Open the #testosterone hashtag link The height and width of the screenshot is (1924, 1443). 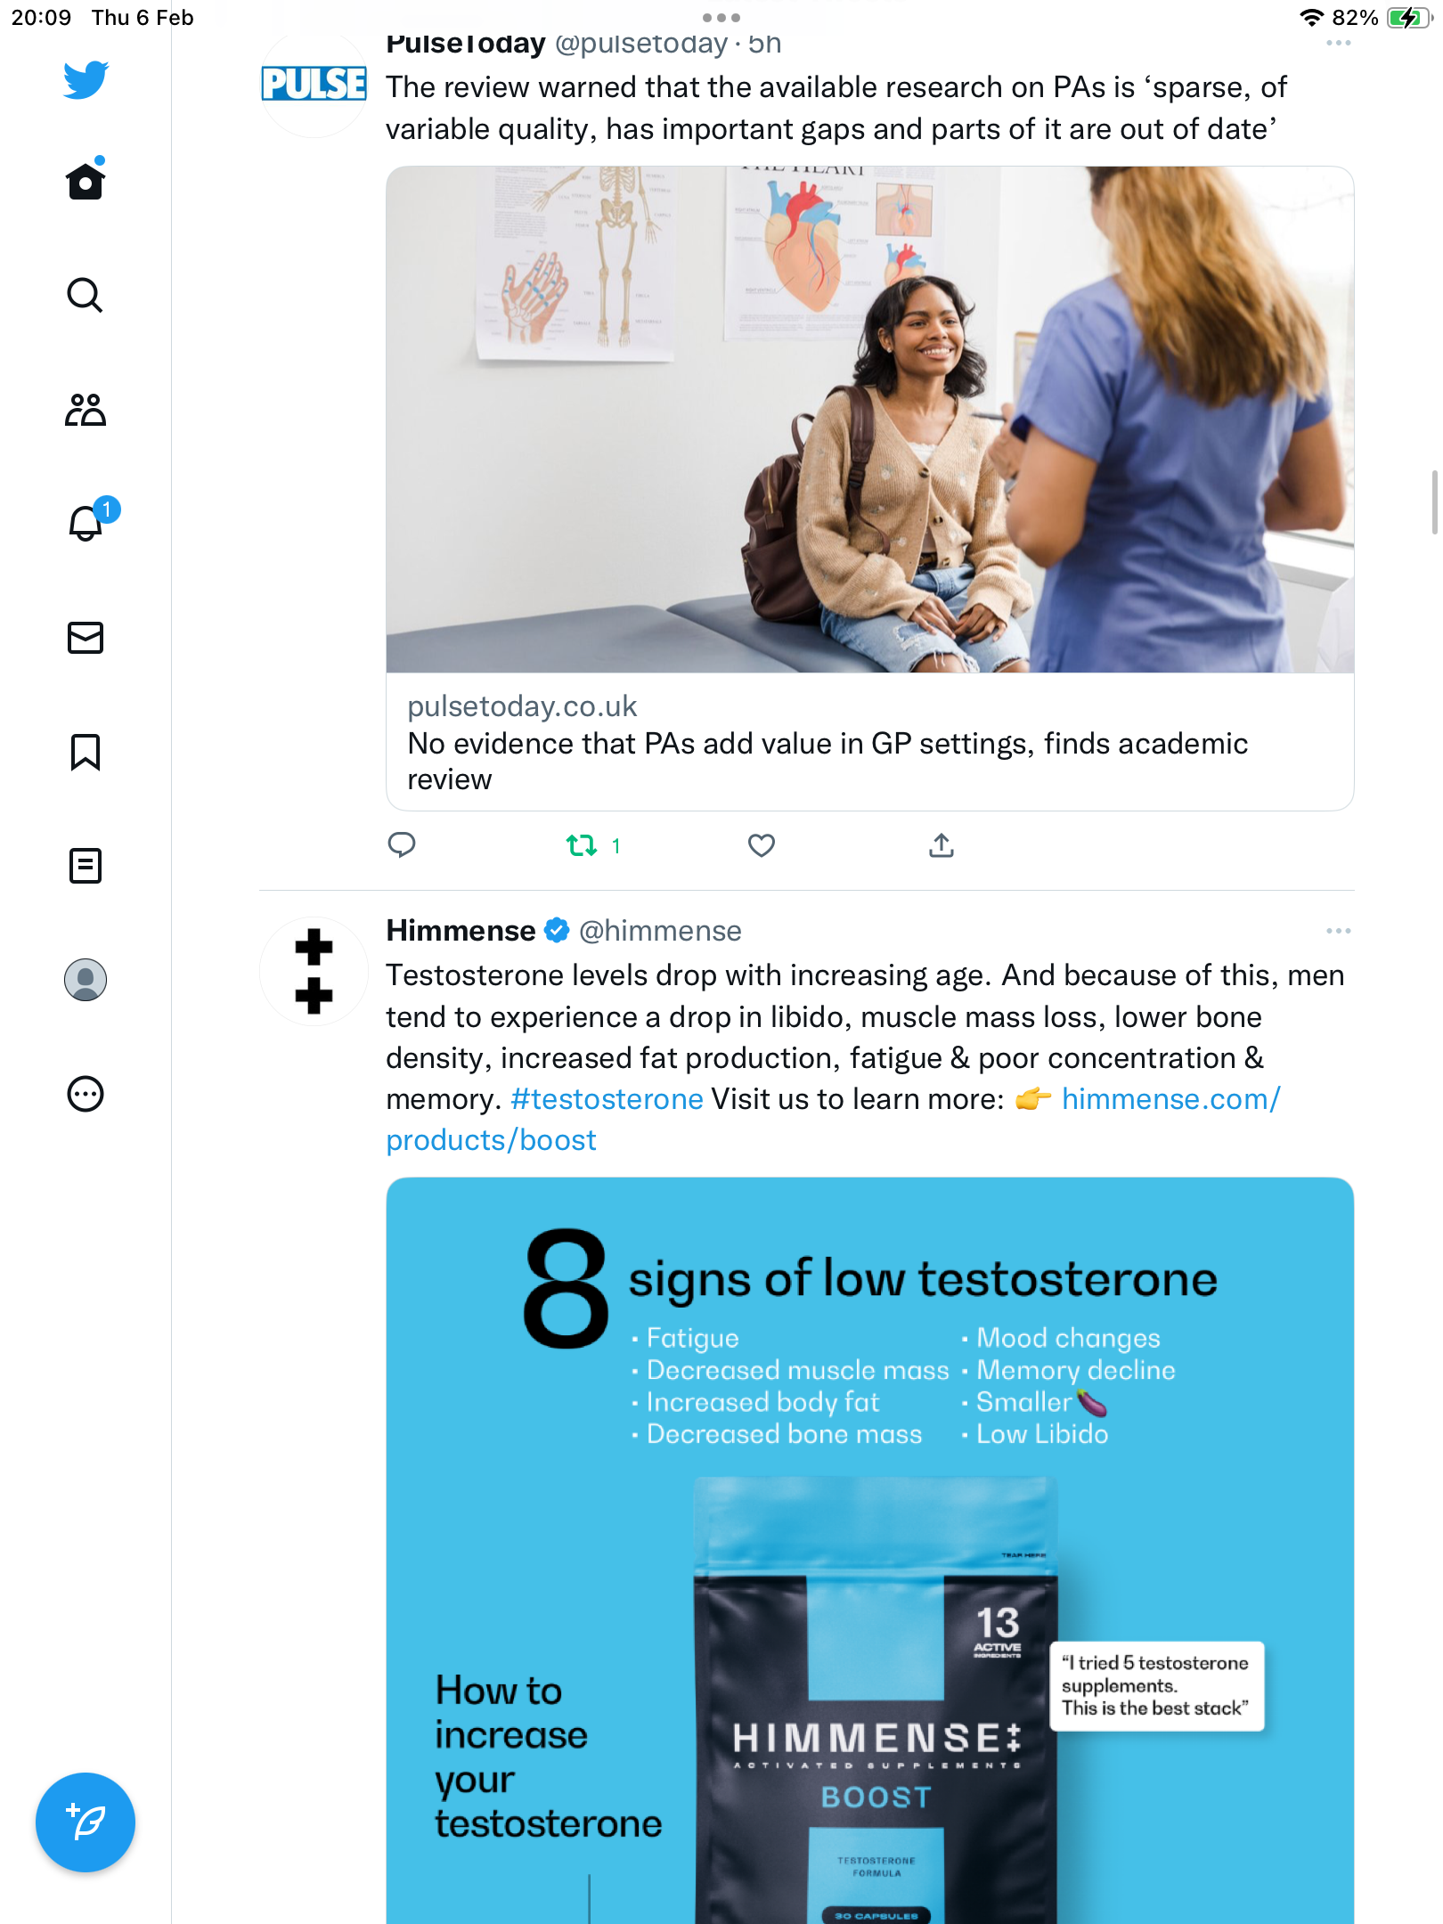tap(607, 1099)
